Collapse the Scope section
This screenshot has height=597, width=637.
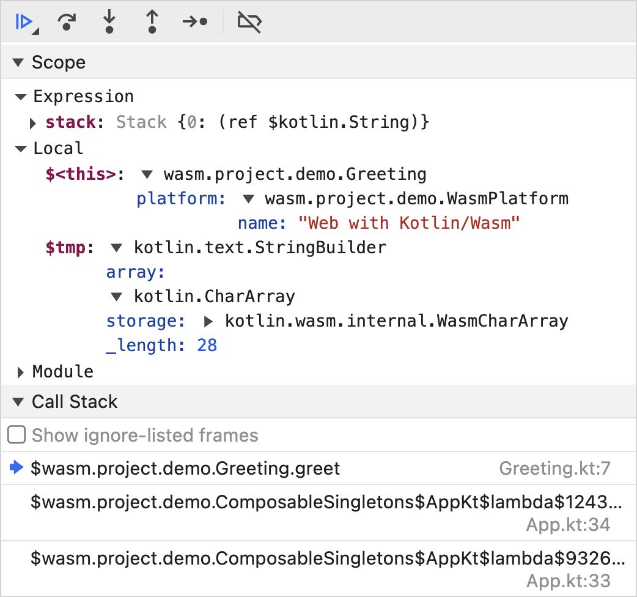[x=19, y=62]
